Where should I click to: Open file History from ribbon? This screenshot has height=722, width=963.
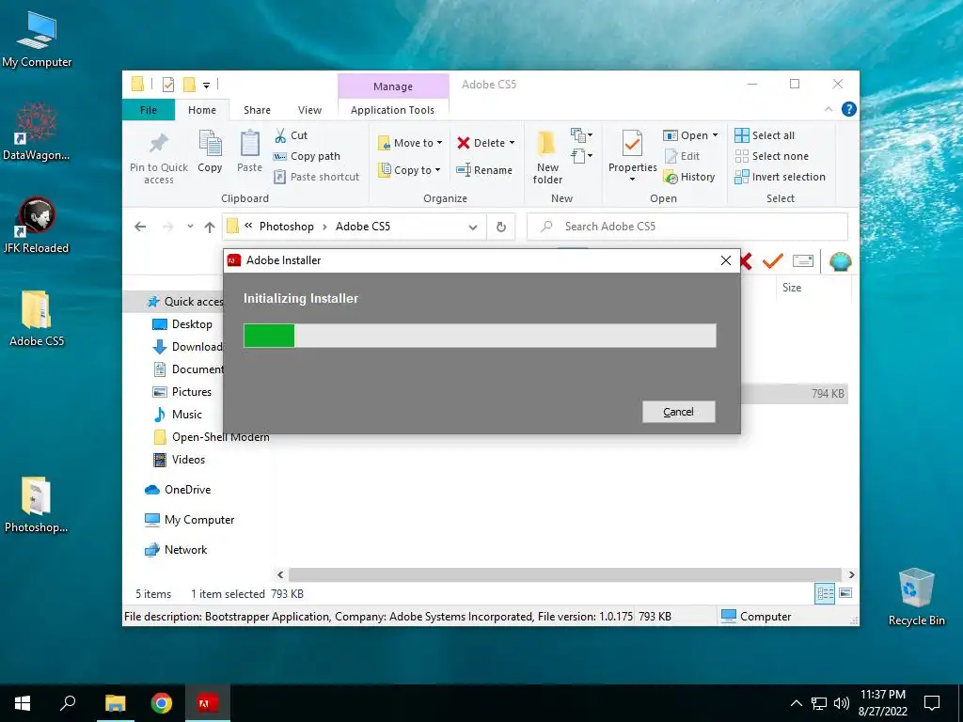pyautogui.click(x=689, y=177)
